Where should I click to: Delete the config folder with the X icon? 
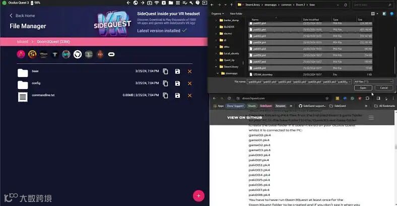189,84
